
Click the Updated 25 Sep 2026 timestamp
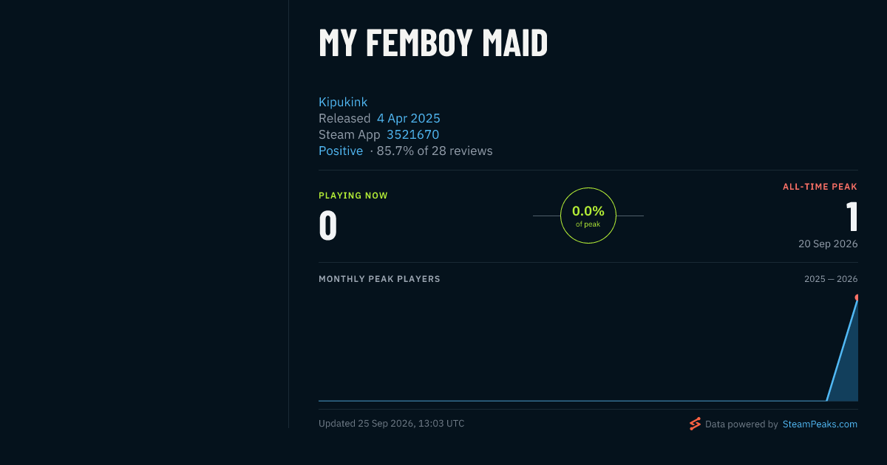pyautogui.click(x=392, y=424)
